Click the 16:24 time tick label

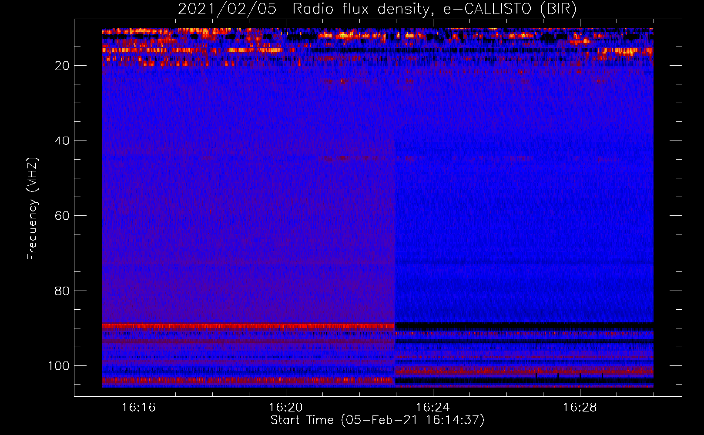[432, 408]
